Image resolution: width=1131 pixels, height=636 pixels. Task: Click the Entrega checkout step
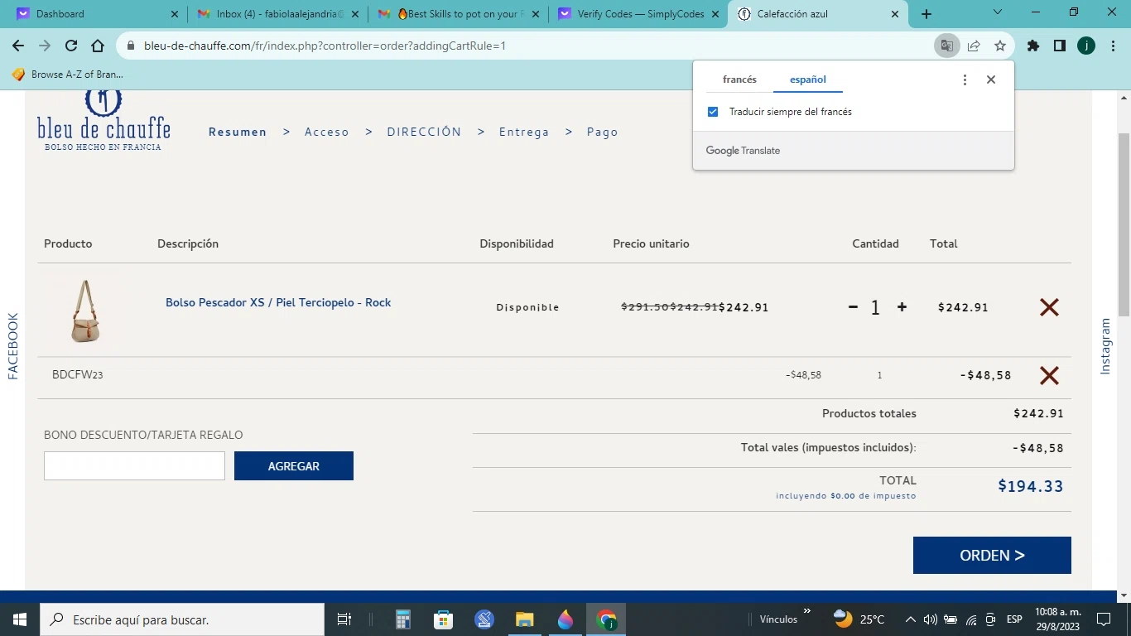524,132
